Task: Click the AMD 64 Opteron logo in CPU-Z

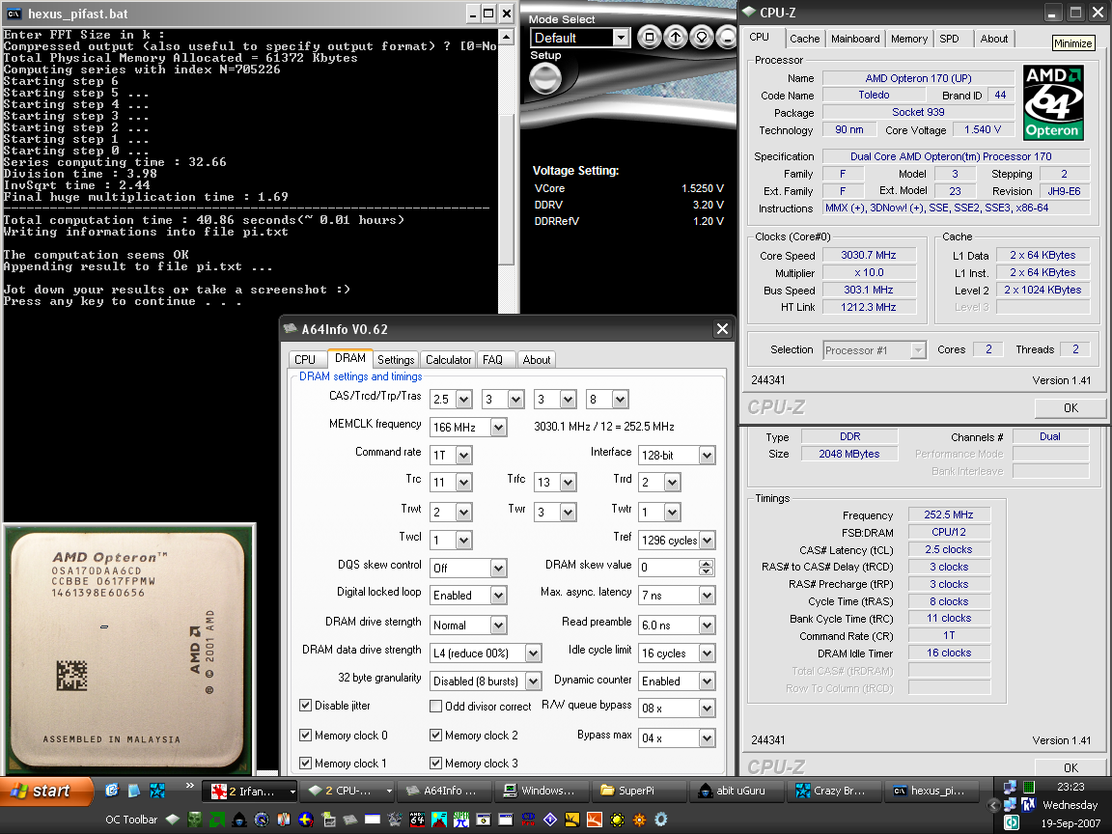Action: (x=1053, y=101)
